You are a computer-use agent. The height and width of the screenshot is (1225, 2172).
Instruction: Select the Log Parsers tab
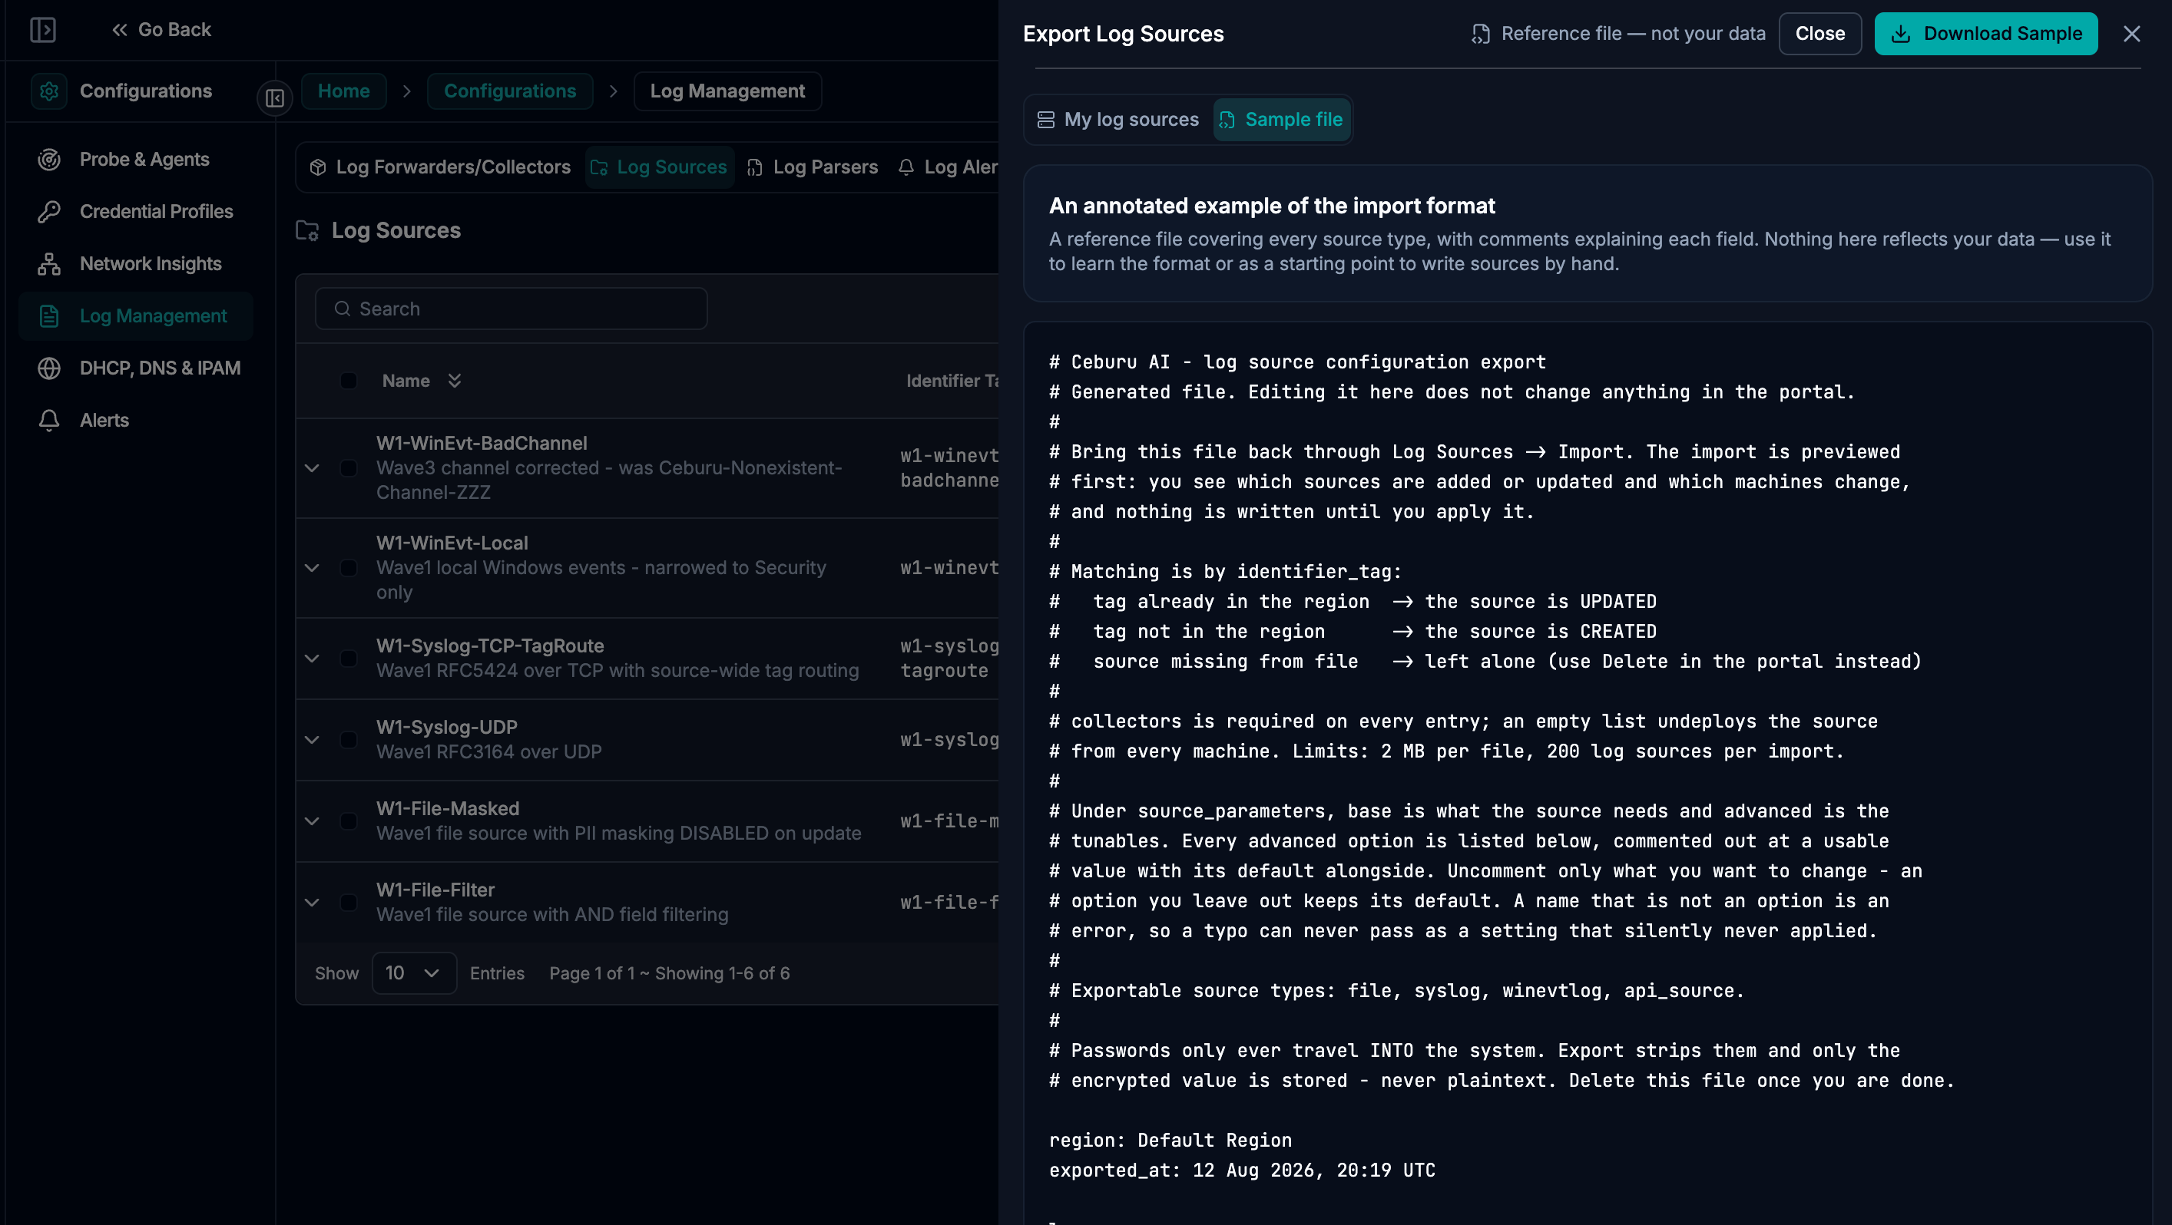812,167
